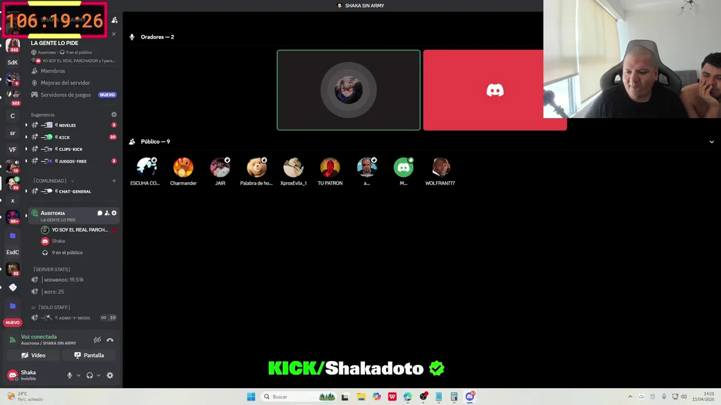This screenshot has width=721, height=405.
Task: Expand thread arrow beside JUEGOS-FREE channel
Action: click(x=26, y=161)
